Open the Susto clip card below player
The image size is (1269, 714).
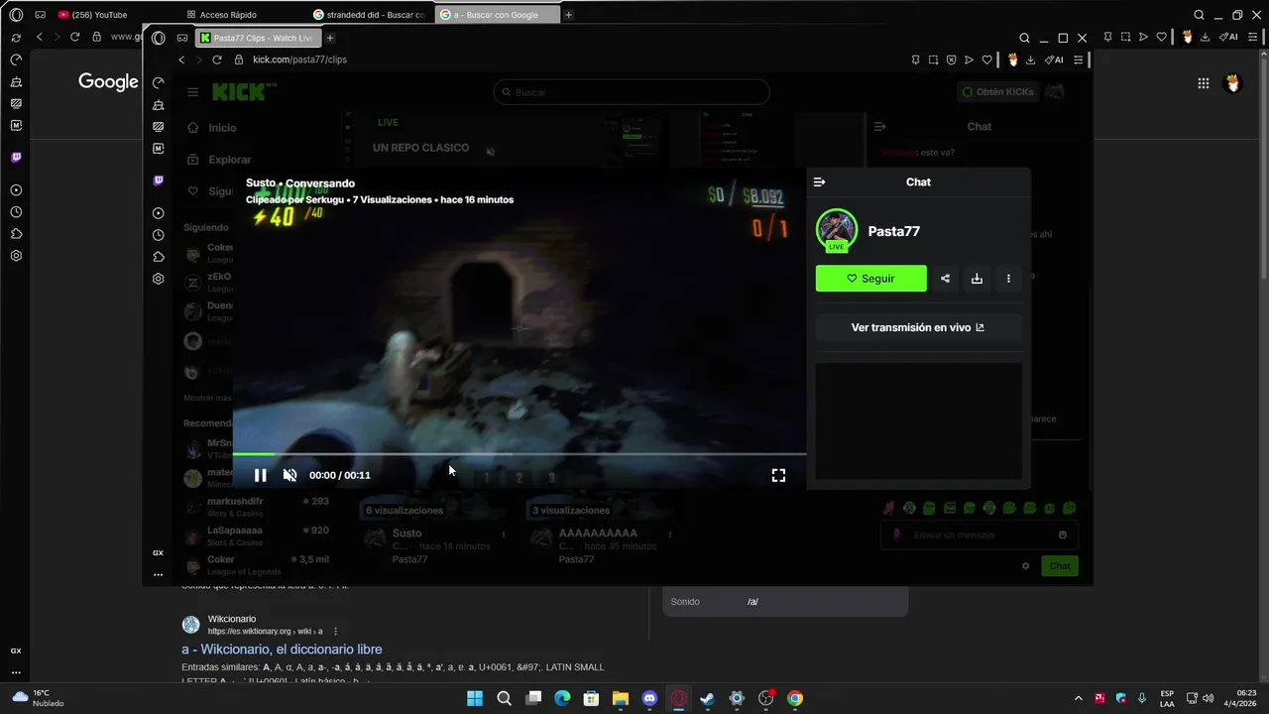point(433,535)
